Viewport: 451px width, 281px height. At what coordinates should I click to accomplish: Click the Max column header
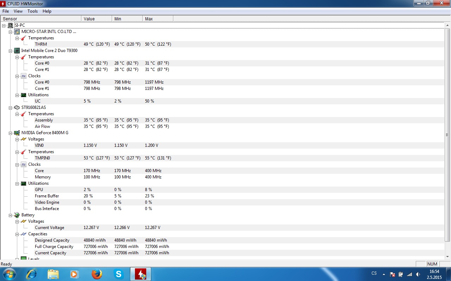[157, 19]
